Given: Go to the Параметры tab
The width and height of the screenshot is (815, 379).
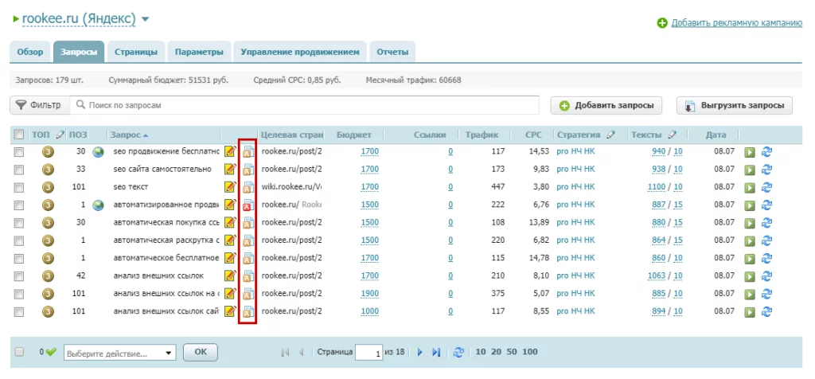Looking at the screenshot, I should click(199, 52).
